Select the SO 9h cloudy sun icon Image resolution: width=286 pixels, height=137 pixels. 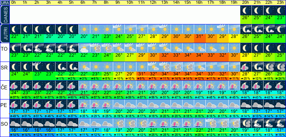click(x=119, y=123)
